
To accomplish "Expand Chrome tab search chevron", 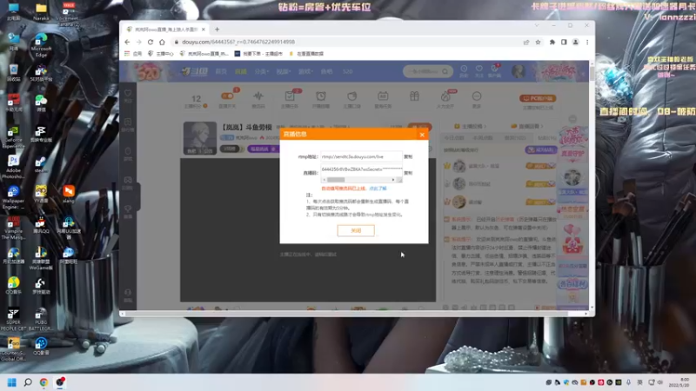I will tap(537, 25).
